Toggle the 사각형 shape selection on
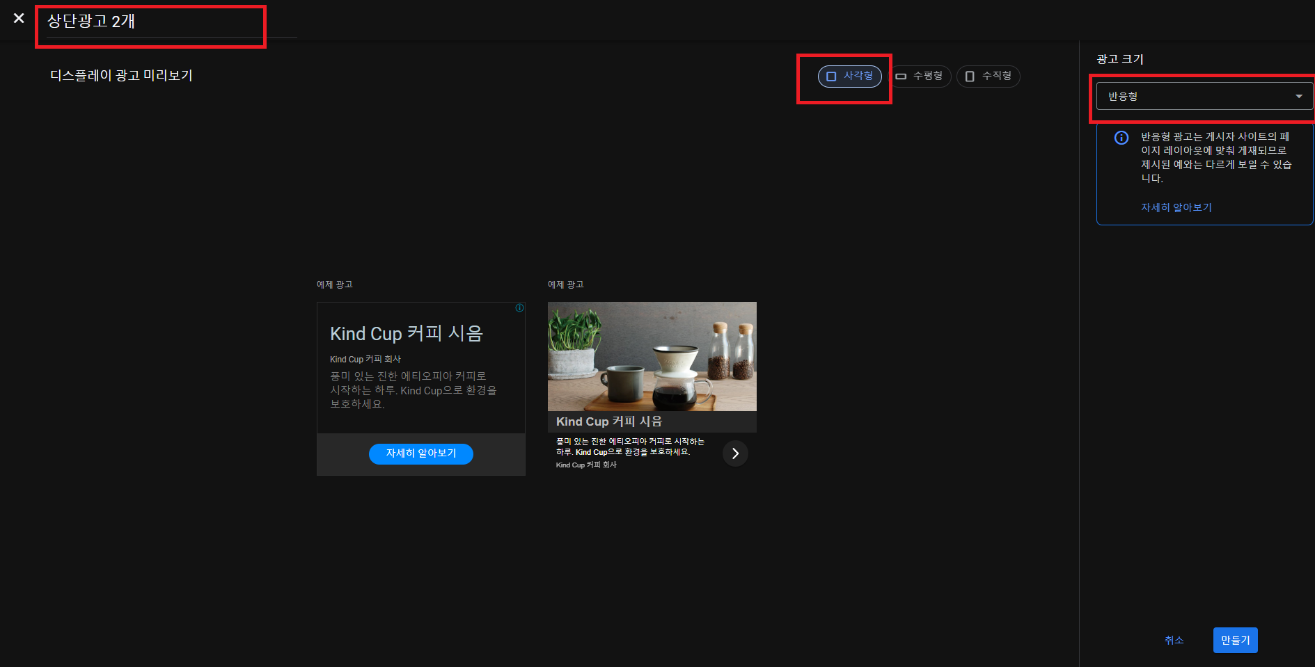The height and width of the screenshot is (667, 1315). click(850, 77)
